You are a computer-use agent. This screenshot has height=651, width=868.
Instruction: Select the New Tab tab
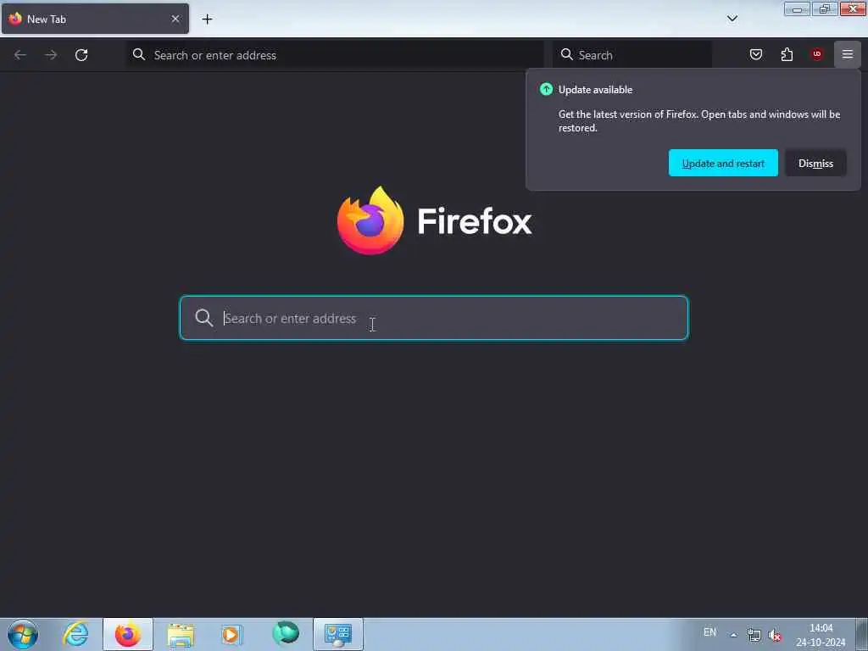point(95,19)
